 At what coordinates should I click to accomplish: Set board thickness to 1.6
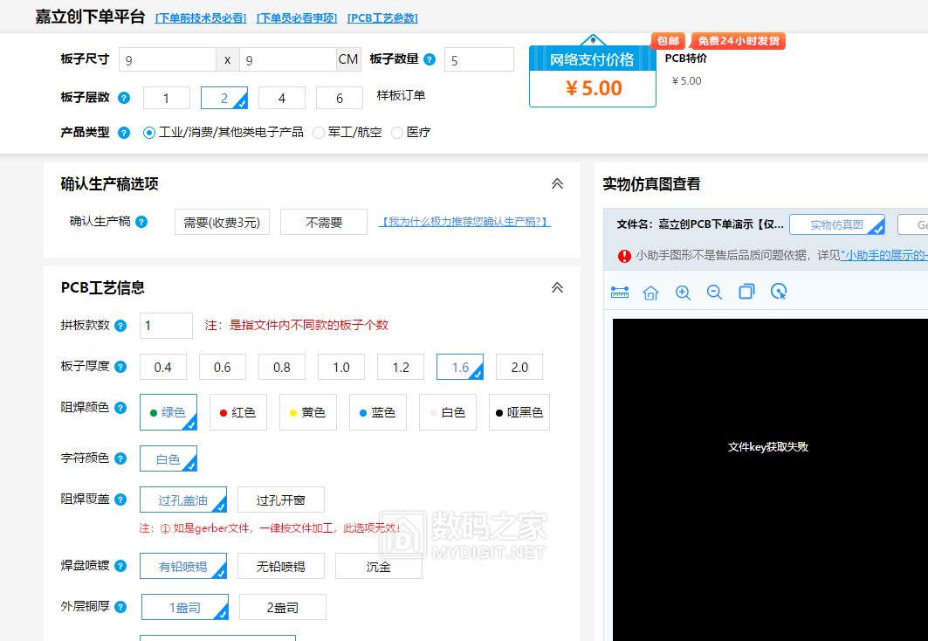pos(460,367)
